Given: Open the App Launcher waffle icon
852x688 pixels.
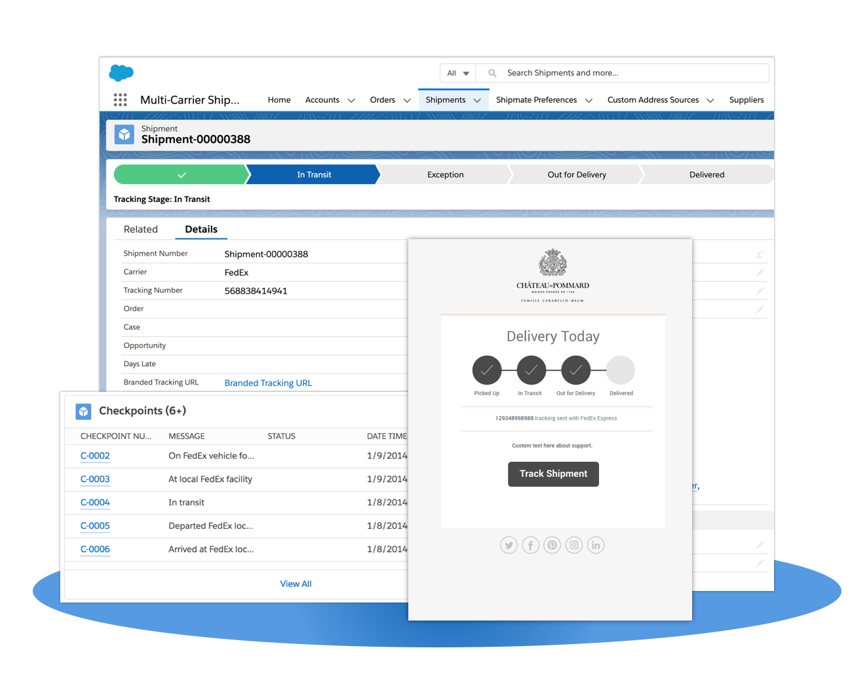Looking at the screenshot, I should click(x=120, y=100).
